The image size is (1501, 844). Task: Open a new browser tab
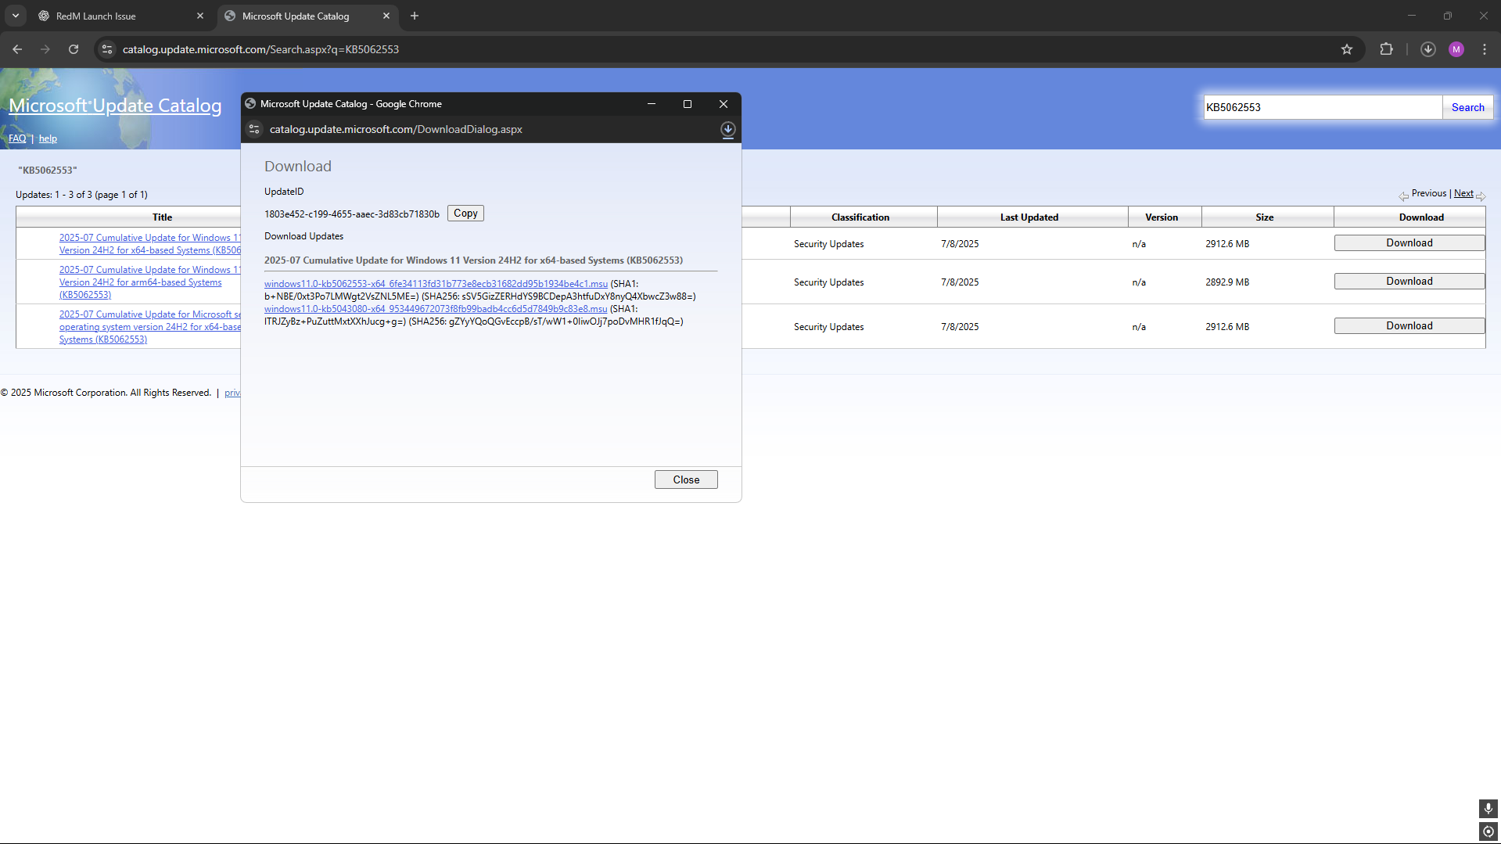point(415,16)
